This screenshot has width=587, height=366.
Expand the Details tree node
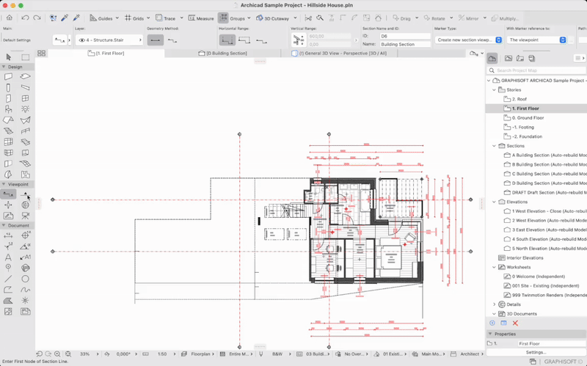click(x=494, y=304)
